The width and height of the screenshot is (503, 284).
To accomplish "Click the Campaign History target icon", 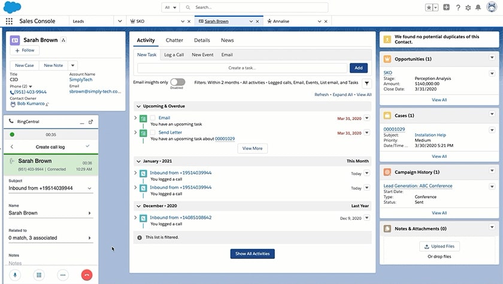I will [x=387, y=172].
